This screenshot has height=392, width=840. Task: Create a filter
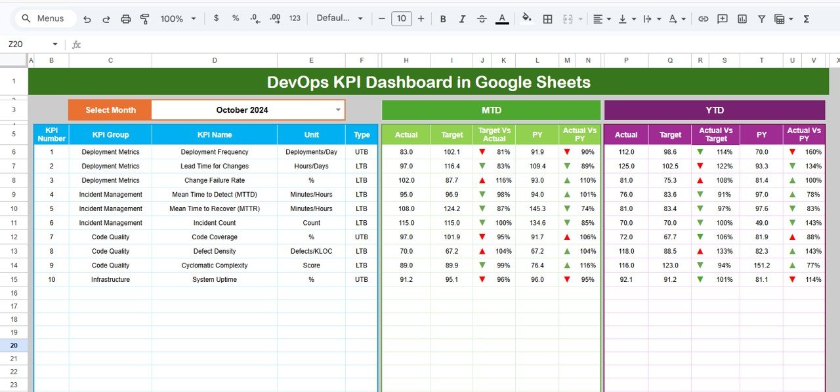pyautogui.click(x=761, y=18)
